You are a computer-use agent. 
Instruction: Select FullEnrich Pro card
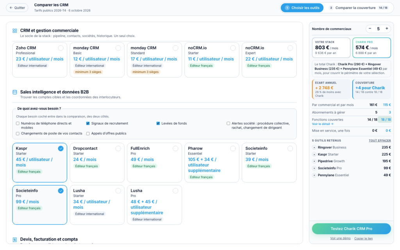(154, 162)
